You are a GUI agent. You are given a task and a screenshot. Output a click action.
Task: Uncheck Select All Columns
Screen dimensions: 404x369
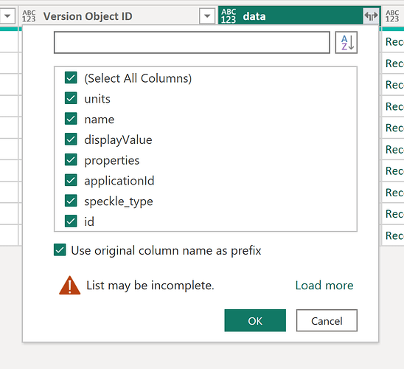click(x=71, y=78)
